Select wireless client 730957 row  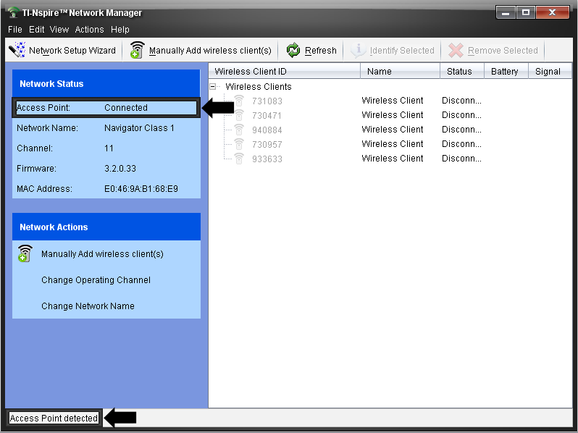[x=267, y=145]
